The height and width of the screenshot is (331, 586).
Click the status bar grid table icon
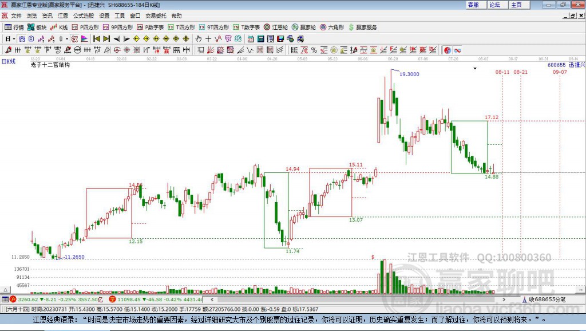tap(5, 299)
